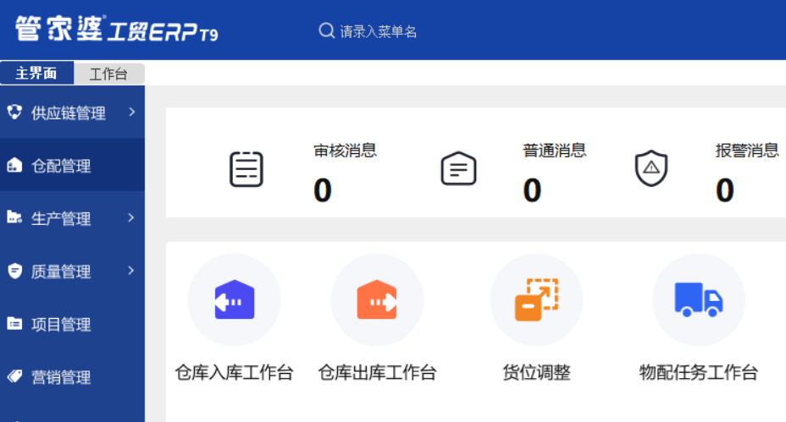Click the 仓配管理 warehouse icon
This screenshot has height=422, width=786.
pos(14,165)
